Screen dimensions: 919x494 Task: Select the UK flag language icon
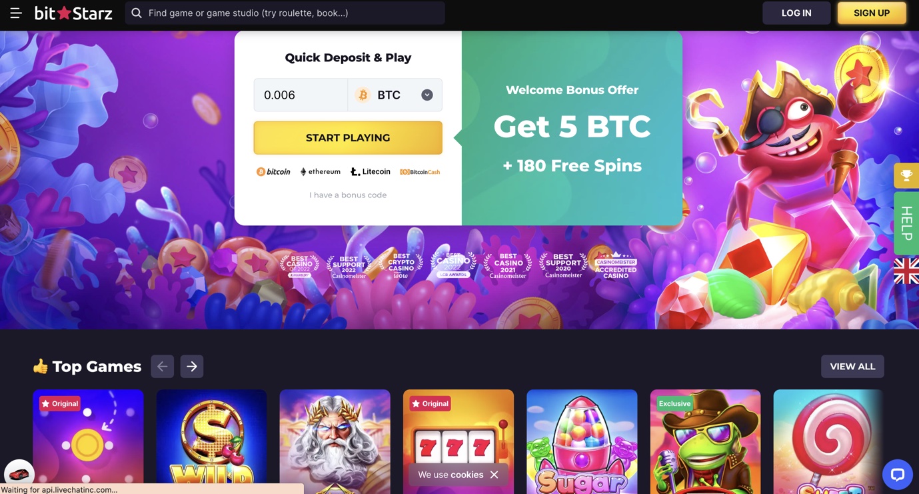tap(906, 271)
